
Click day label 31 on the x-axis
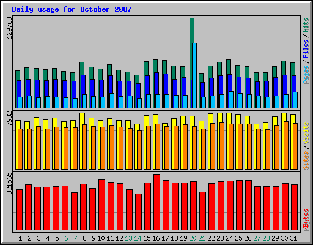(x=293, y=238)
